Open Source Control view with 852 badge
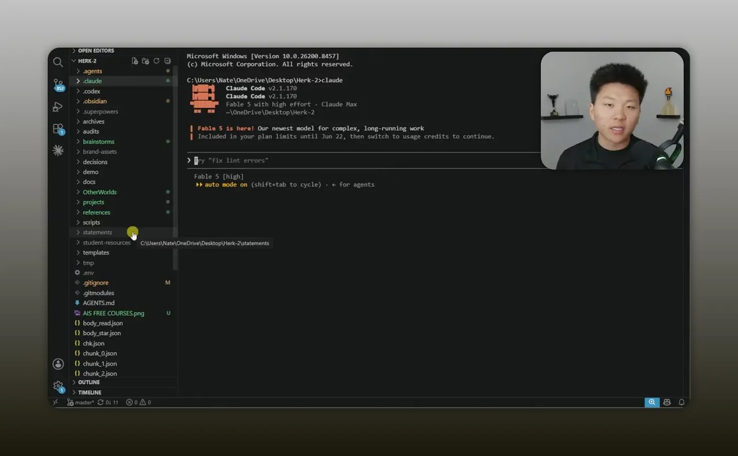Image resolution: width=738 pixels, height=456 pixels. (58, 85)
